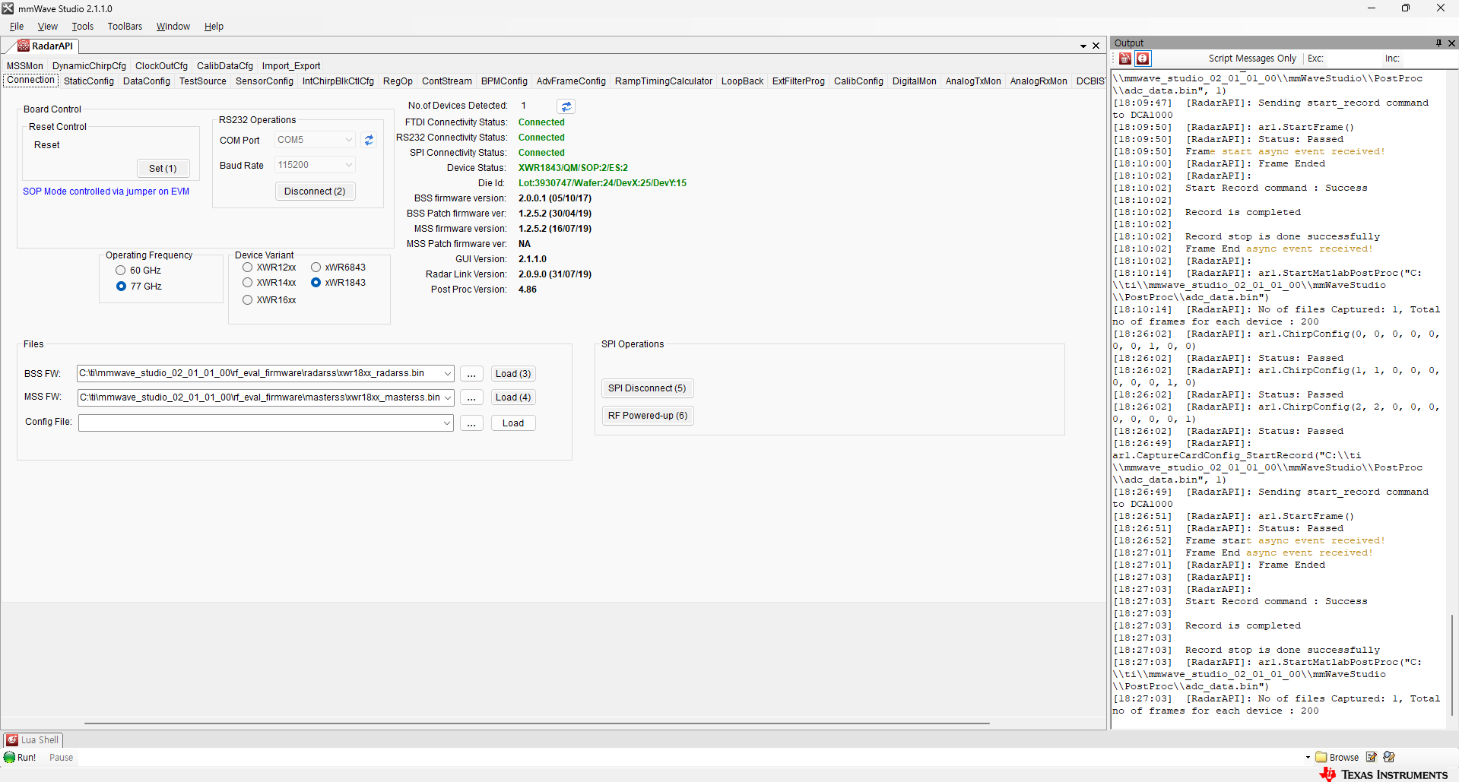Choose XWR16xx device variant
1459x782 pixels.
pos(248,300)
